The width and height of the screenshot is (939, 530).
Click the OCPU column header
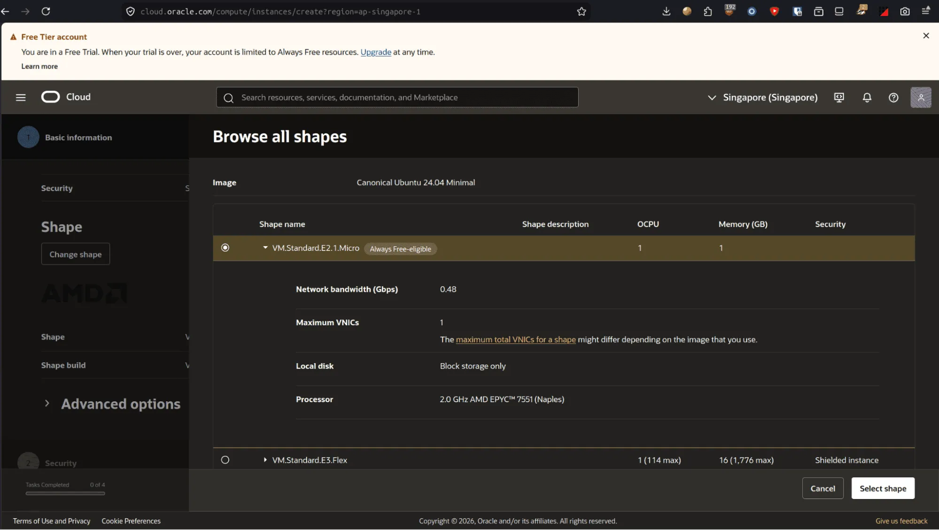pyautogui.click(x=648, y=224)
